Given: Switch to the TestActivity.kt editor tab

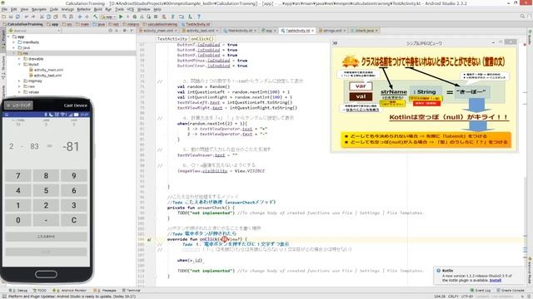Looking at the screenshot, I should [x=297, y=31].
